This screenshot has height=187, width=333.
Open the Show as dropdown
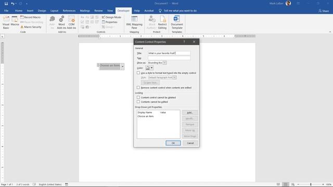click(x=164, y=63)
